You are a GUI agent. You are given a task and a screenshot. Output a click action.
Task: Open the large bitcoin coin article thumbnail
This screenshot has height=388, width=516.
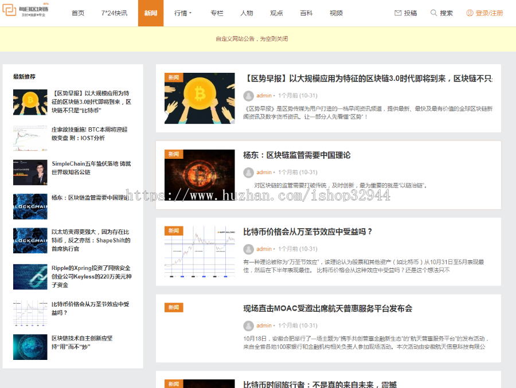pos(200,99)
